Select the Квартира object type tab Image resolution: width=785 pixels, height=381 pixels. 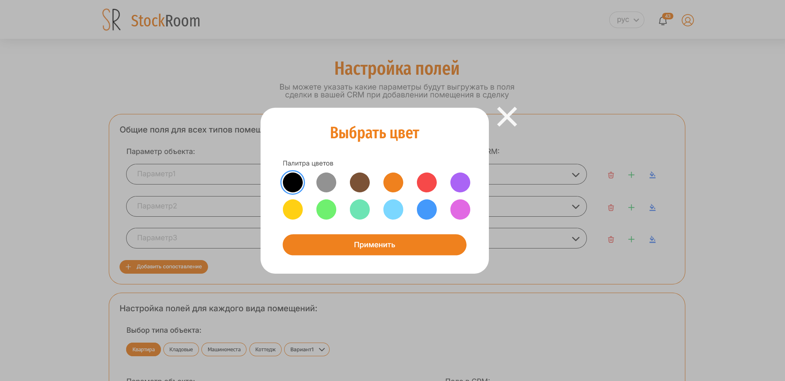144,350
